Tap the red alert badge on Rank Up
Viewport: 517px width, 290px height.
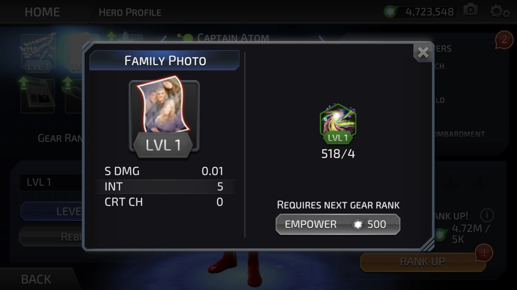click(484, 253)
